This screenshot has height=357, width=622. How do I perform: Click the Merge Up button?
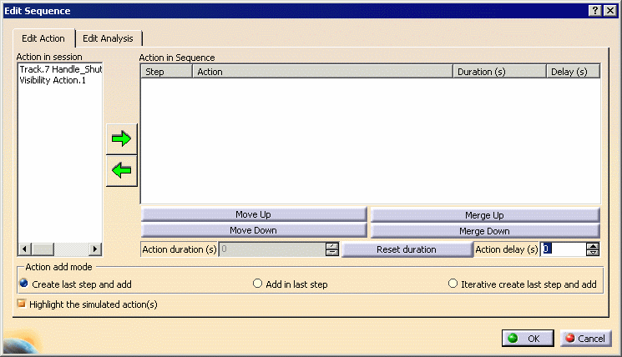[485, 215]
